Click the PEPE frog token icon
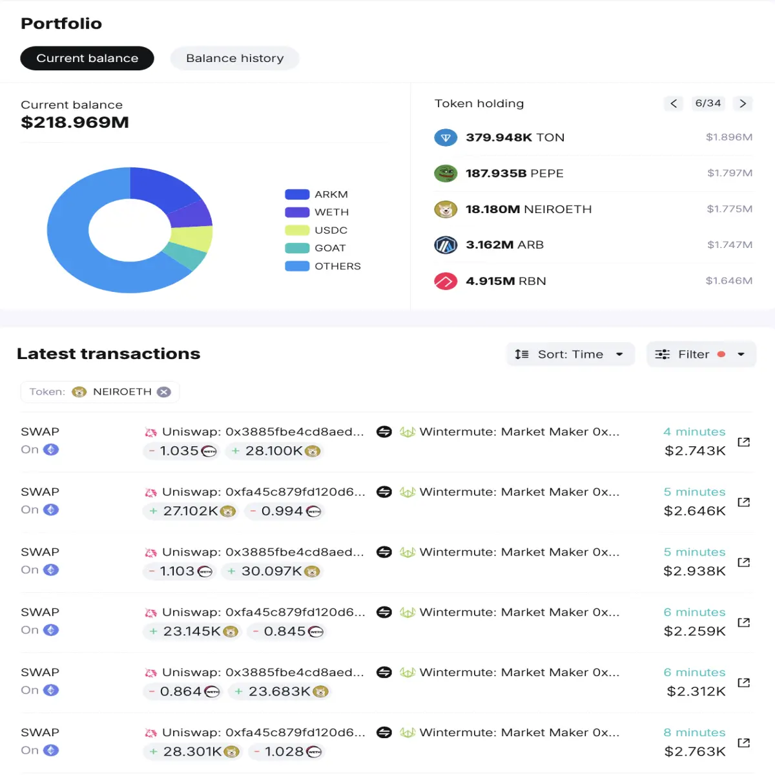Screen dimensions: 775x775 click(446, 173)
